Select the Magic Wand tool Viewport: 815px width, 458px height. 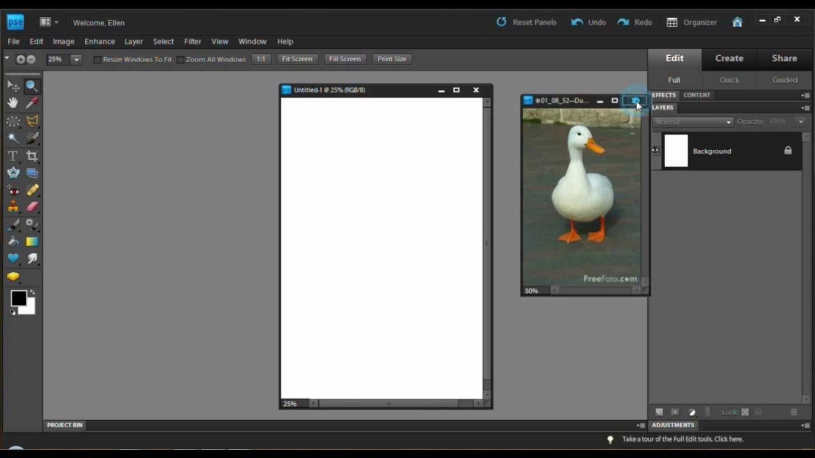13,137
